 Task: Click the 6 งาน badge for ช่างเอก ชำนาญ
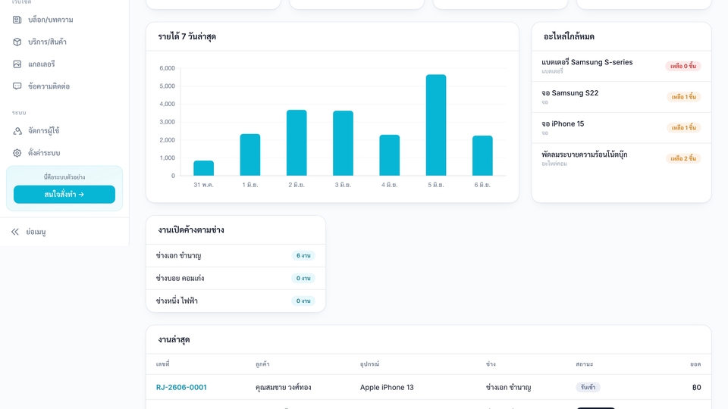pyautogui.click(x=303, y=255)
